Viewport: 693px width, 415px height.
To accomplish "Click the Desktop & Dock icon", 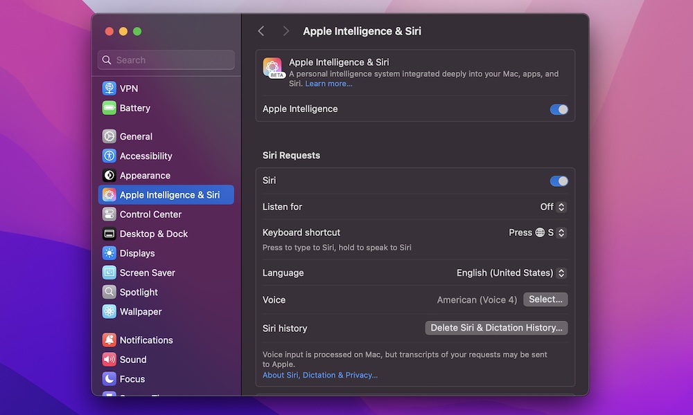I will [x=111, y=234].
